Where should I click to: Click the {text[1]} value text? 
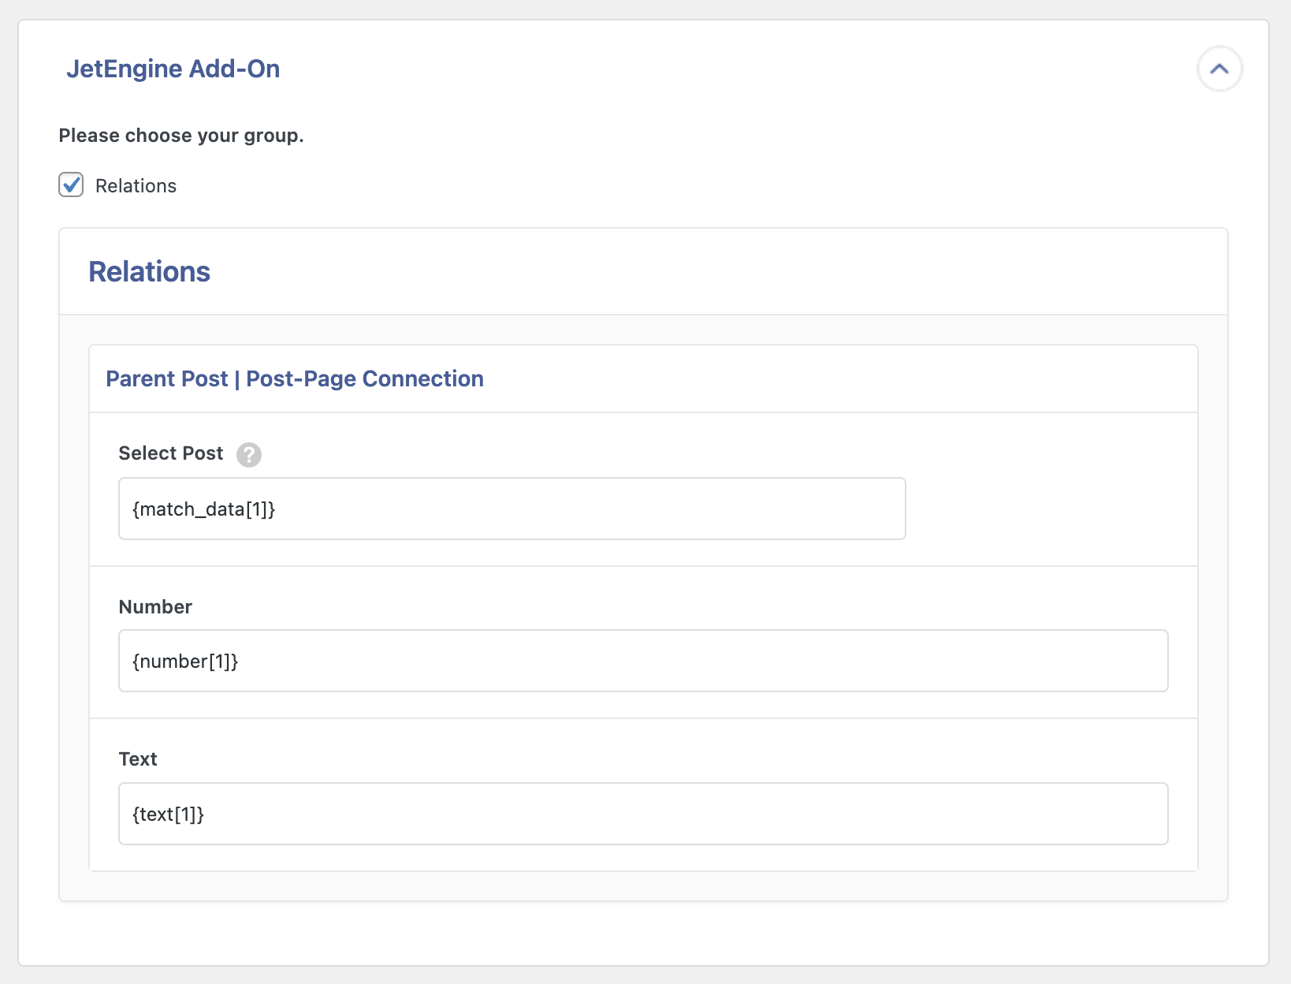(168, 814)
